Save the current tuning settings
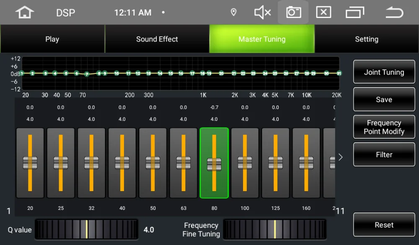Viewport: 419px width, 245px height. [x=384, y=100]
